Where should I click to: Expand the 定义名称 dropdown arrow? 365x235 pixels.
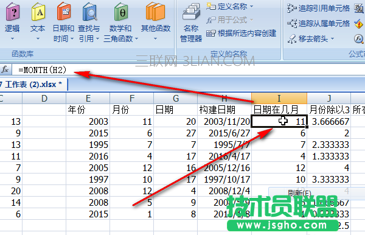pos(251,7)
